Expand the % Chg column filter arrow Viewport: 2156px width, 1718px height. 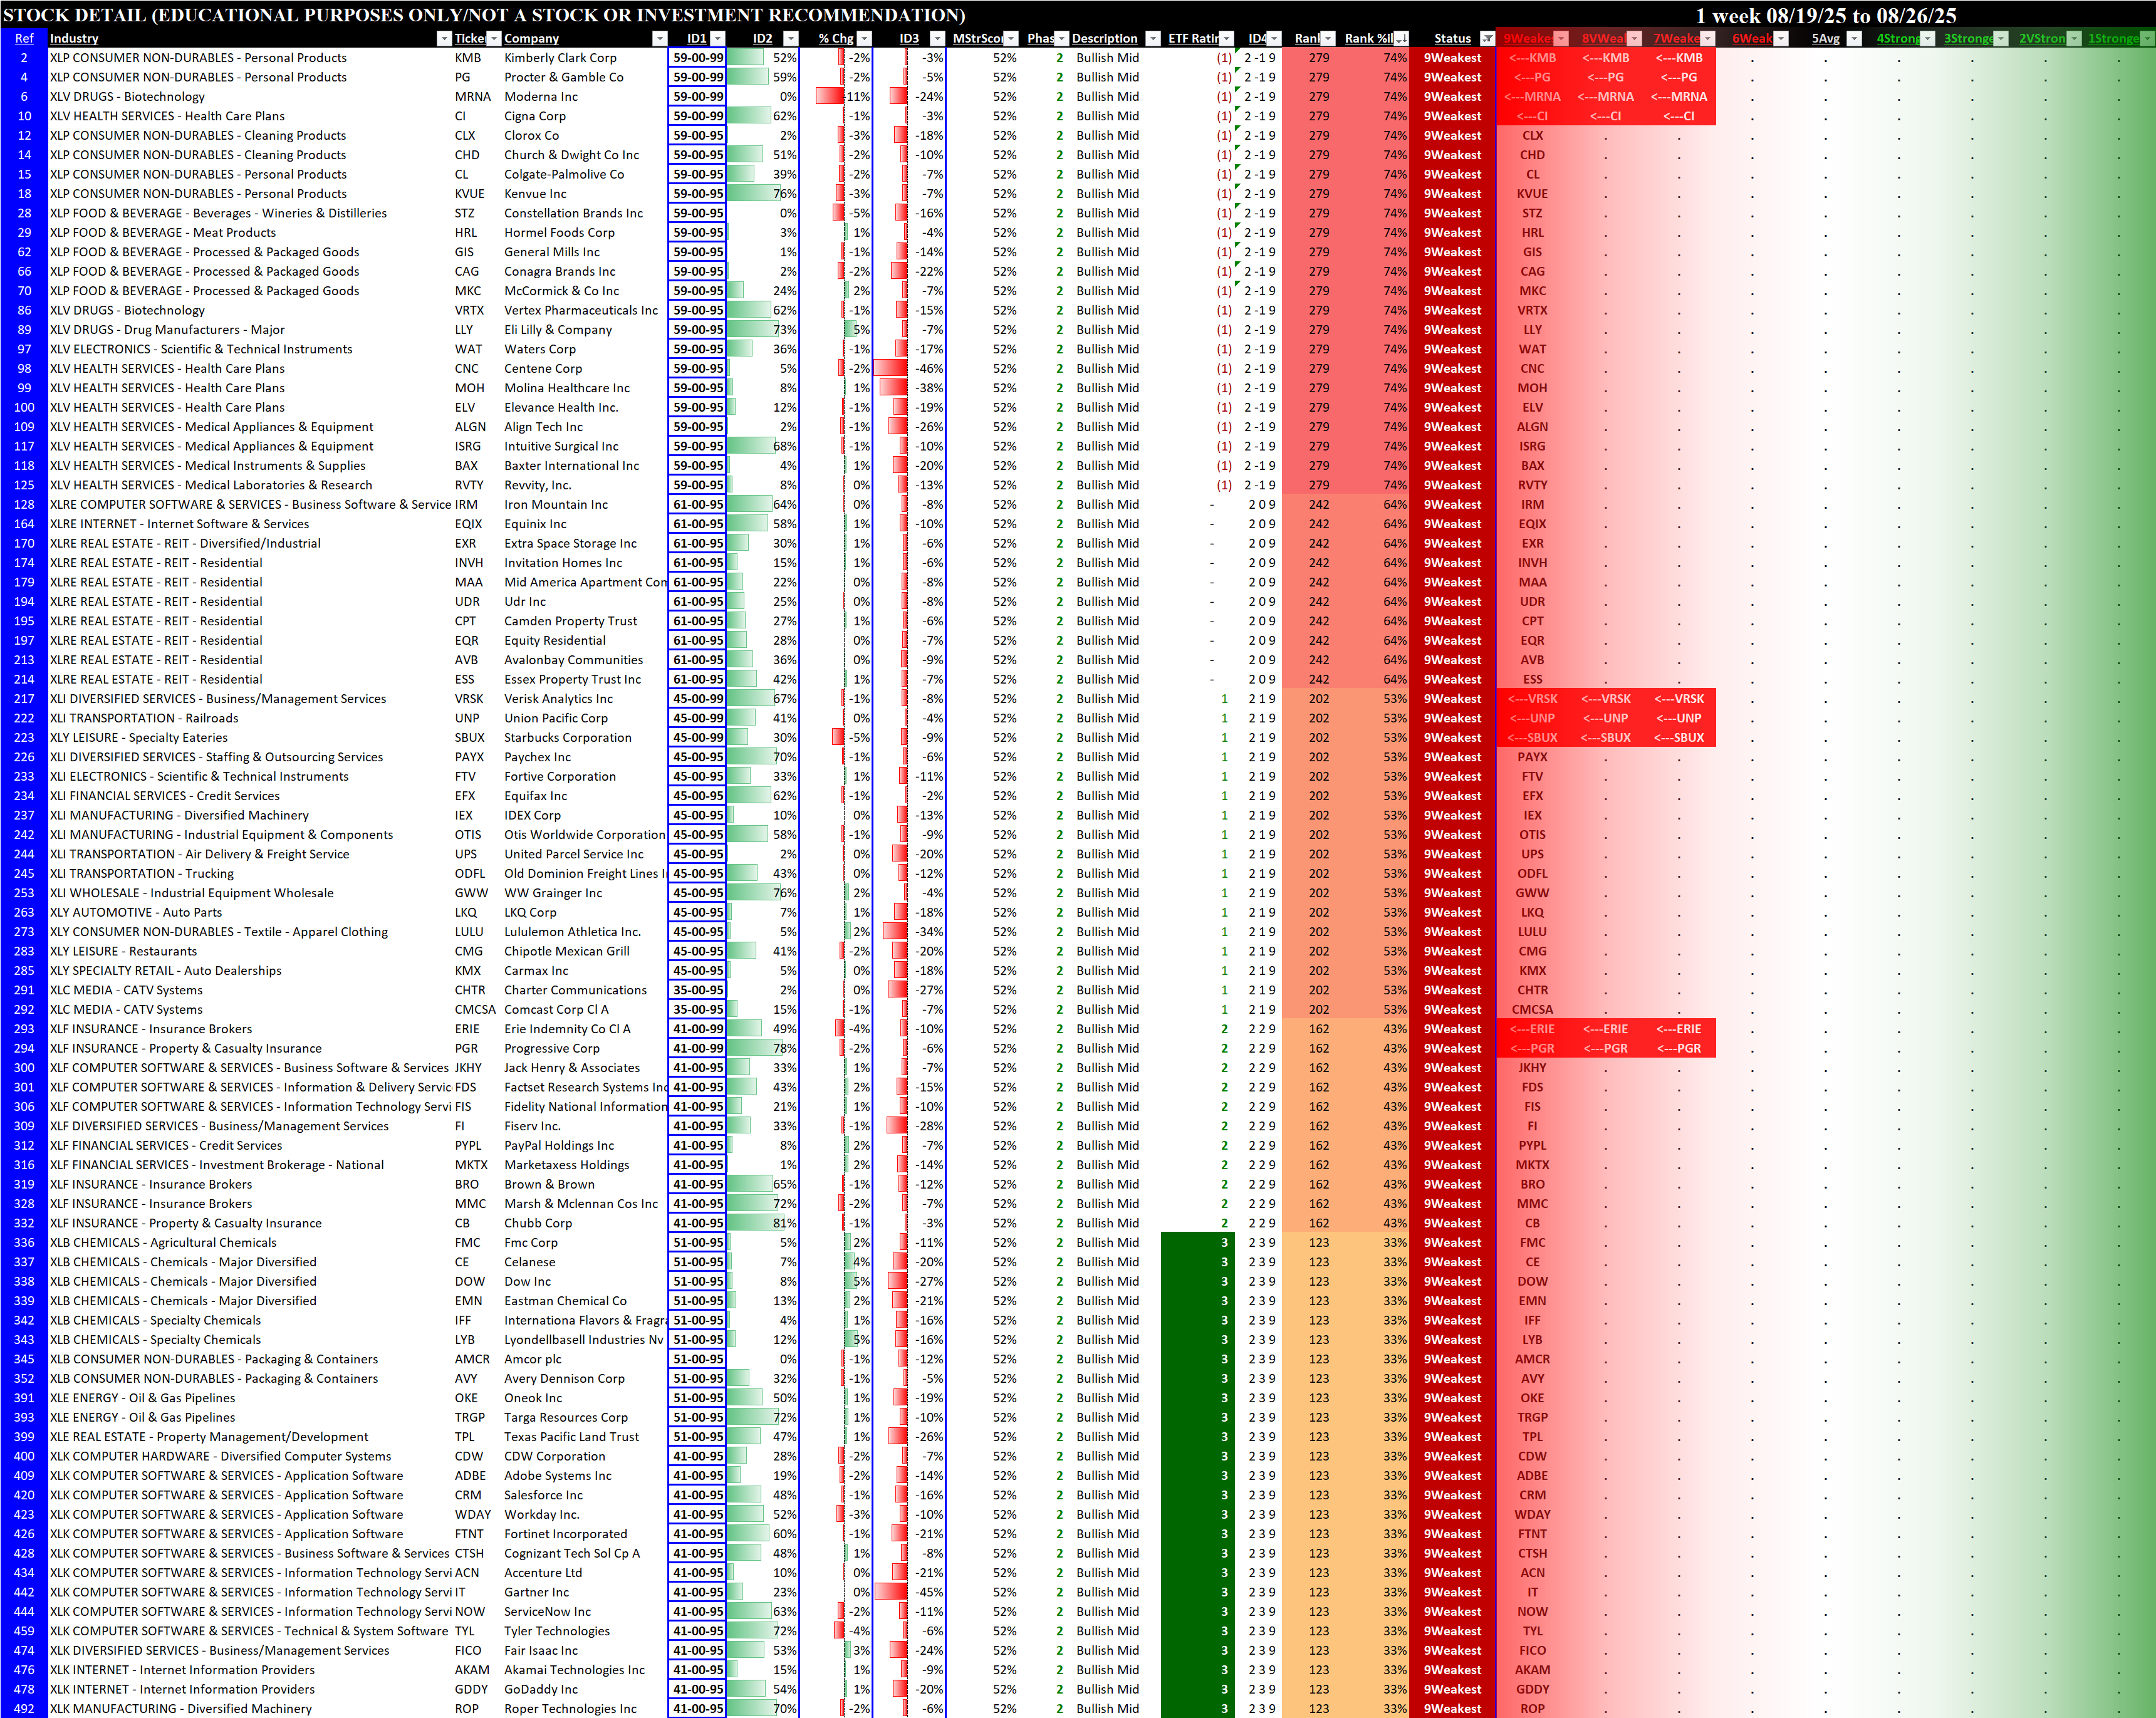tap(865, 39)
